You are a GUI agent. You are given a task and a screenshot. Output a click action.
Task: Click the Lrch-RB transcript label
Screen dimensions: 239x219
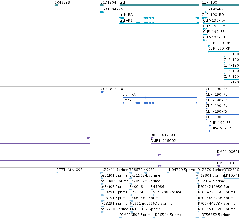point(126,20)
